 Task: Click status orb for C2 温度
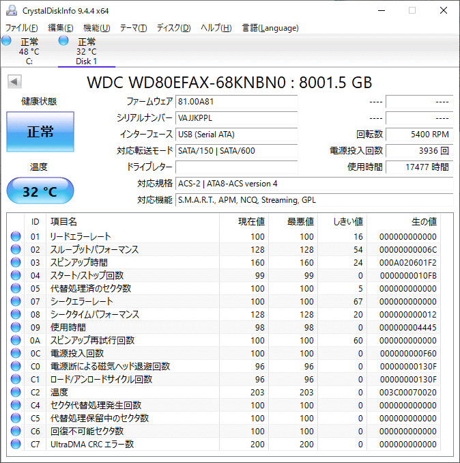pyautogui.click(x=16, y=393)
